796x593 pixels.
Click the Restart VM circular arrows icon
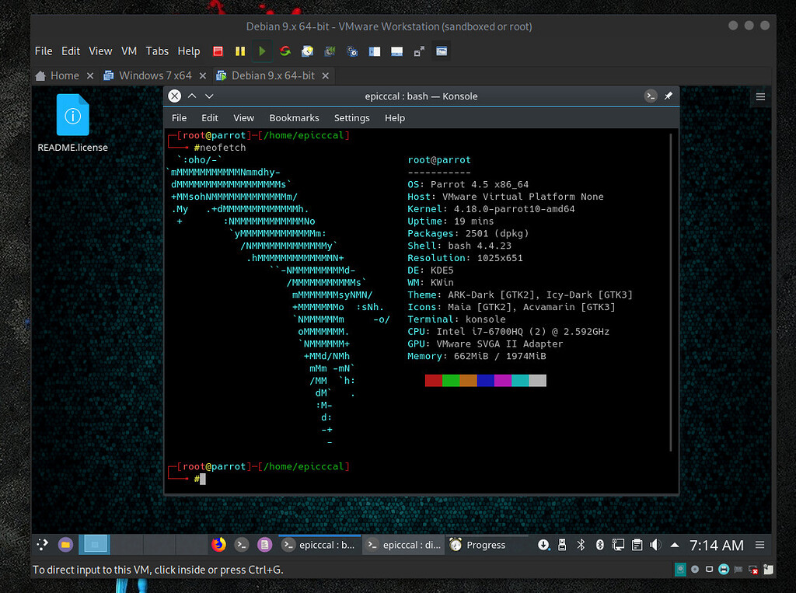pos(285,51)
